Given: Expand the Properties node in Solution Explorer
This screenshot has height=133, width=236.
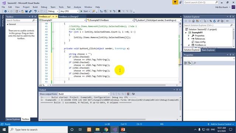Looking at the screenshot, I should [x=188, y=36].
